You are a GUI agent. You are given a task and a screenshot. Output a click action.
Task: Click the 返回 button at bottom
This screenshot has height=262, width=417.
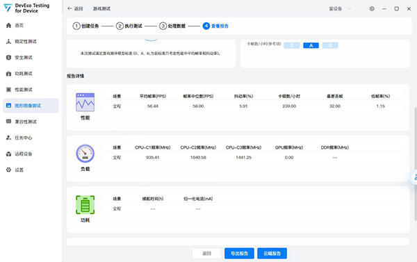point(206,253)
